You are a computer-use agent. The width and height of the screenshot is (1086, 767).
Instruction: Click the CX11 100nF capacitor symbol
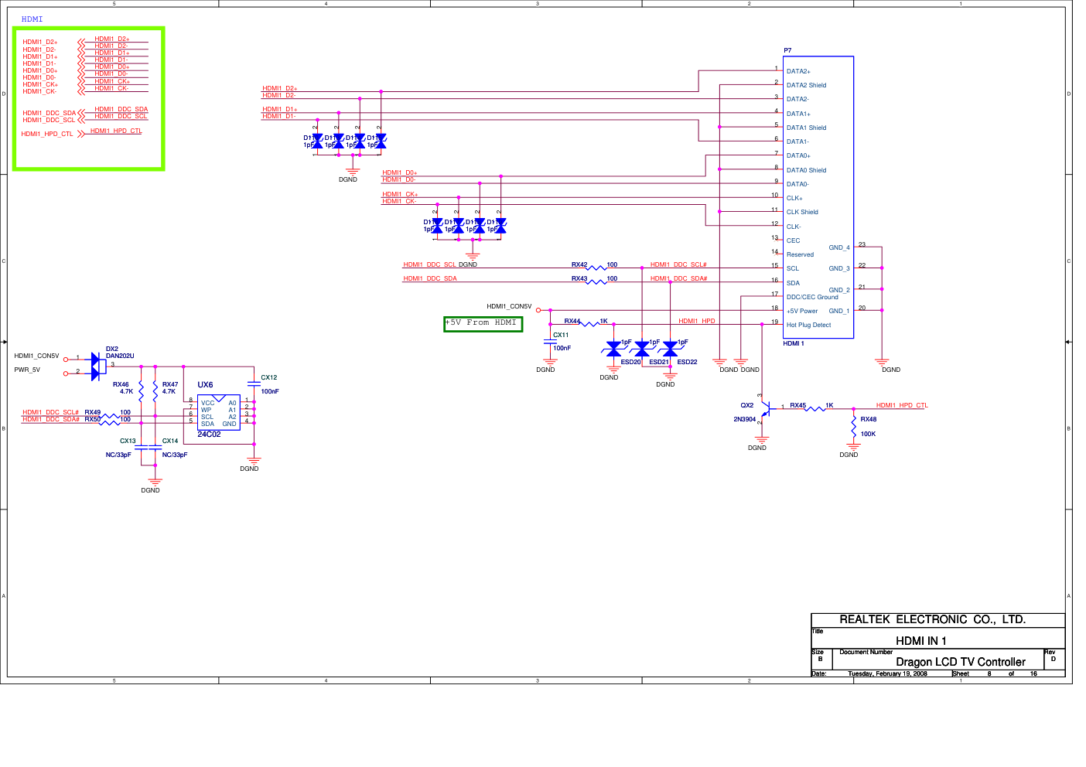(x=550, y=342)
